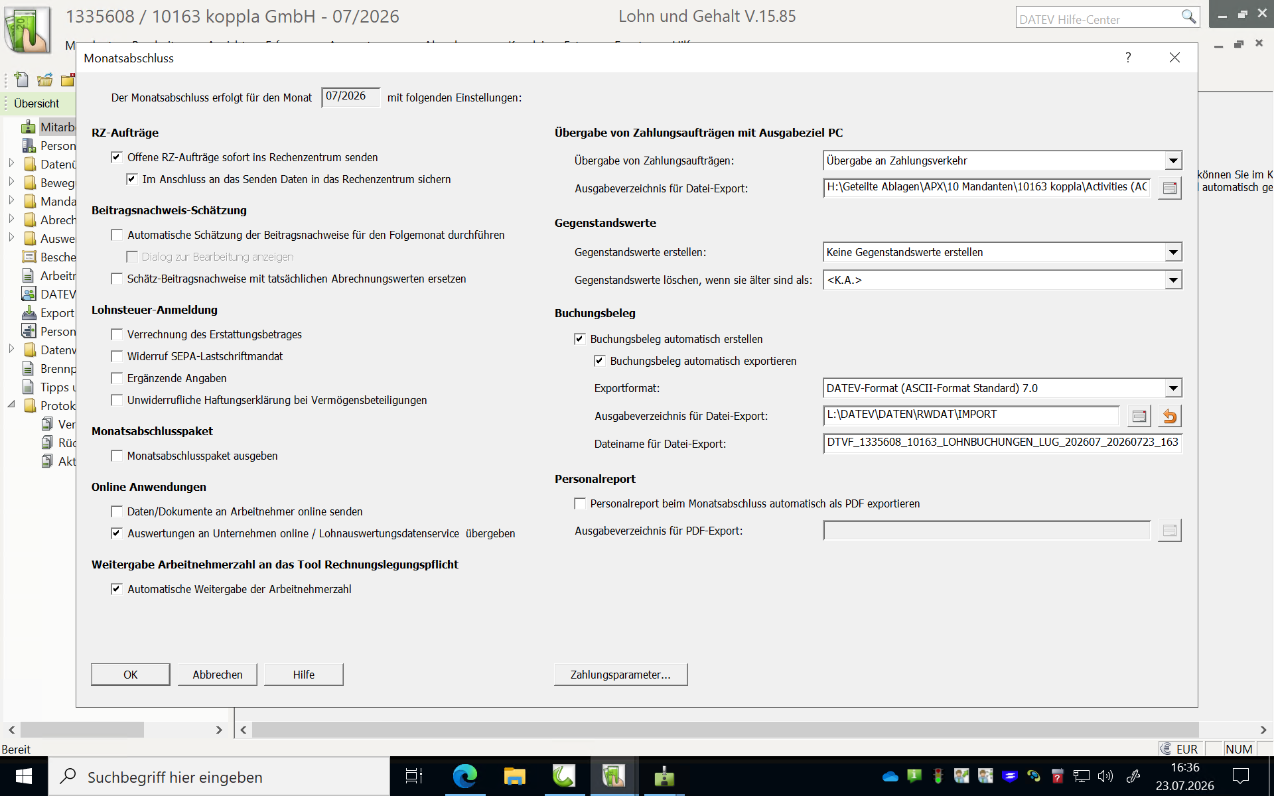
Task: Open Zahlungsparameter settings
Action: point(621,675)
